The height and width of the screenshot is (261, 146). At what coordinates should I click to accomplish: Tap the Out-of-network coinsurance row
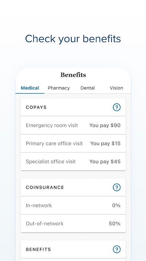(x=73, y=223)
